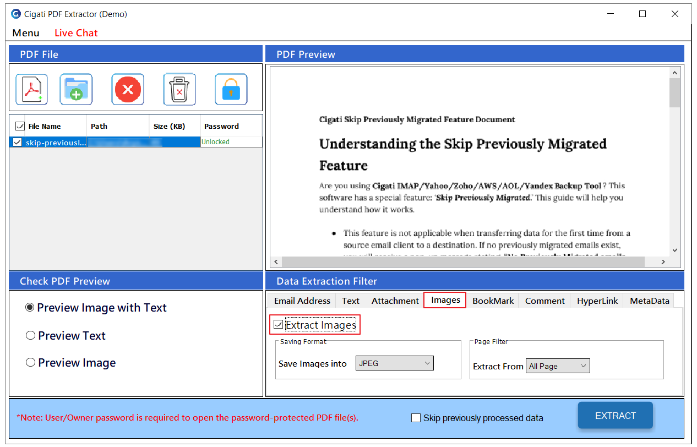
Task: Open the Save Images into JPEG dropdown
Action: click(395, 363)
